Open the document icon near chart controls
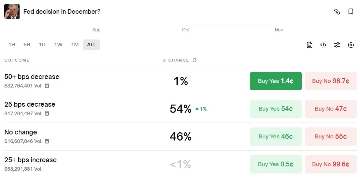This screenshot has height=182, width=360. pos(310,45)
